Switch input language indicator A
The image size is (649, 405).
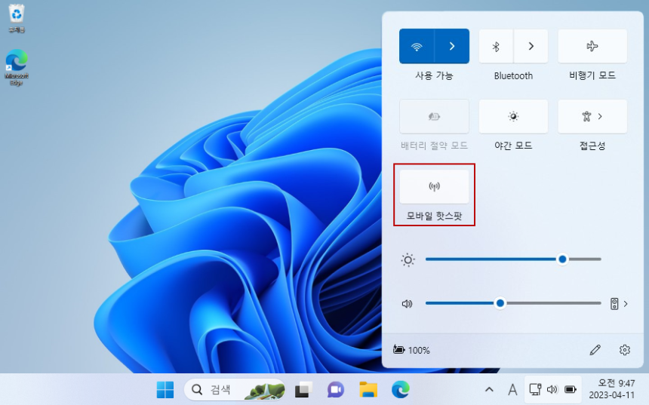coord(512,390)
